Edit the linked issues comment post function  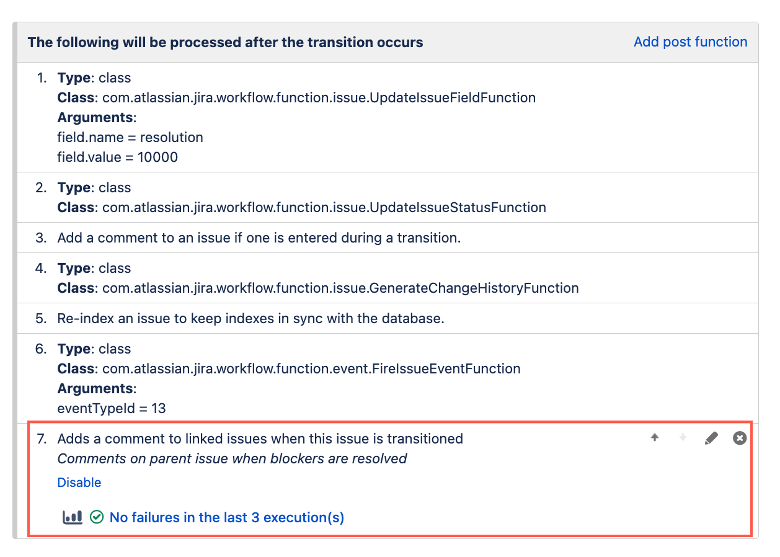point(711,438)
